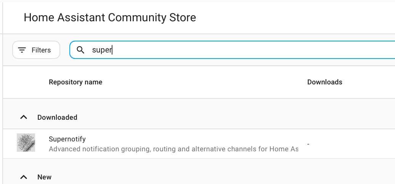Click the Supernotify description text
Image resolution: width=395 pixels, height=184 pixels.
pyautogui.click(x=173, y=149)
